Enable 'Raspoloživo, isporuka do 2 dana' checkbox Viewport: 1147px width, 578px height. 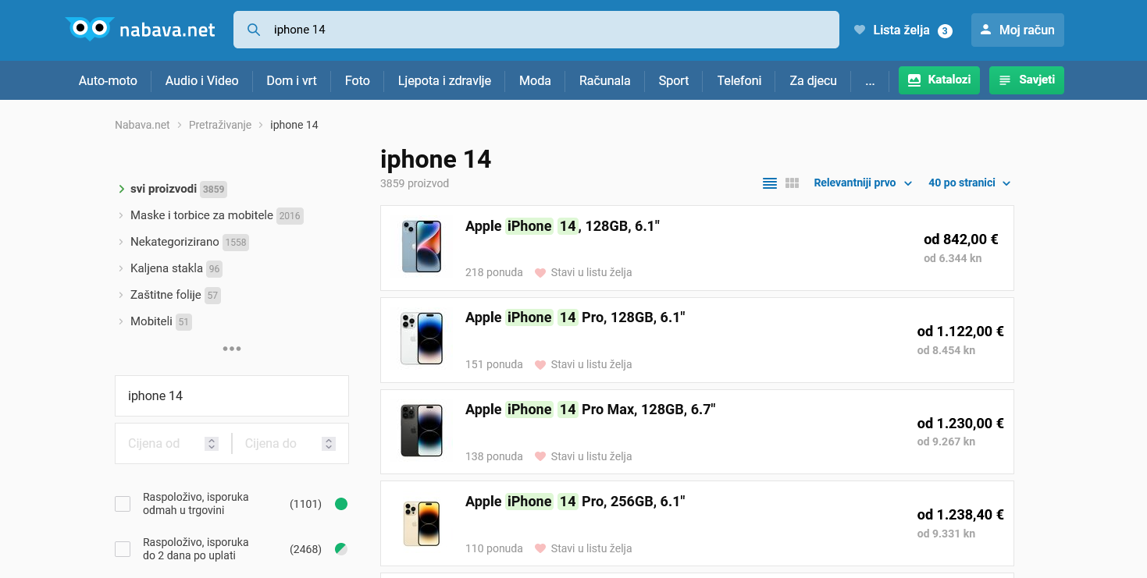pyautogui.click(x=123, y=549)
